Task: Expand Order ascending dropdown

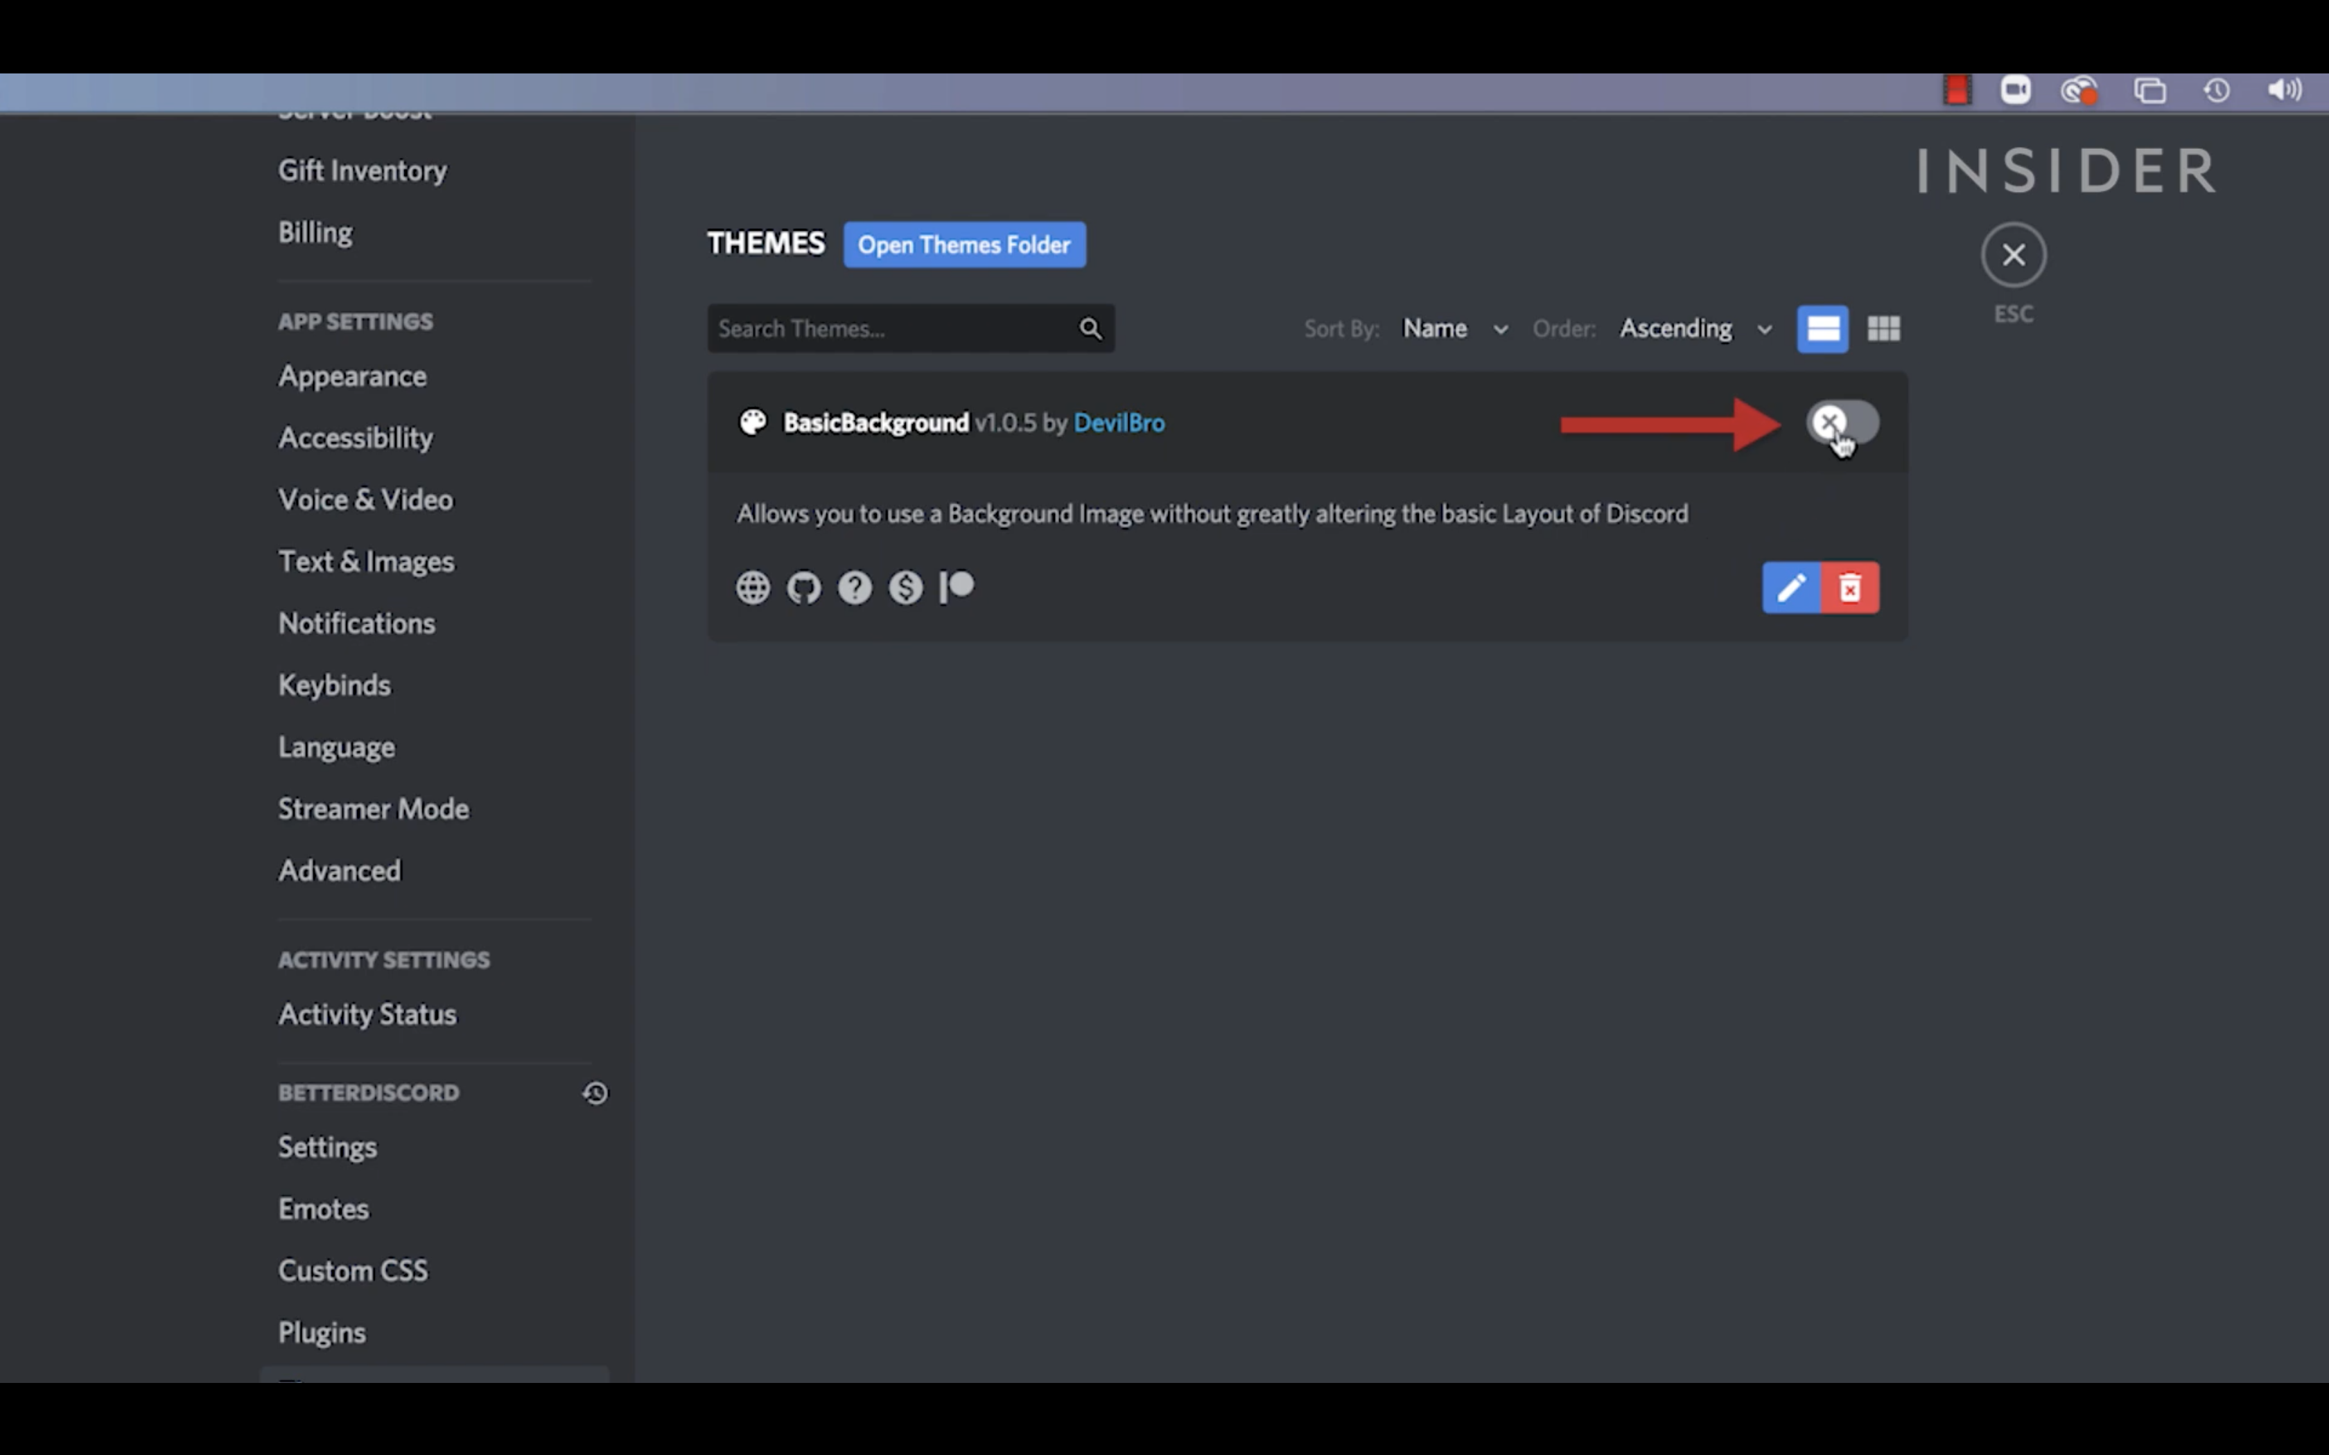Action: point(1693,327)
